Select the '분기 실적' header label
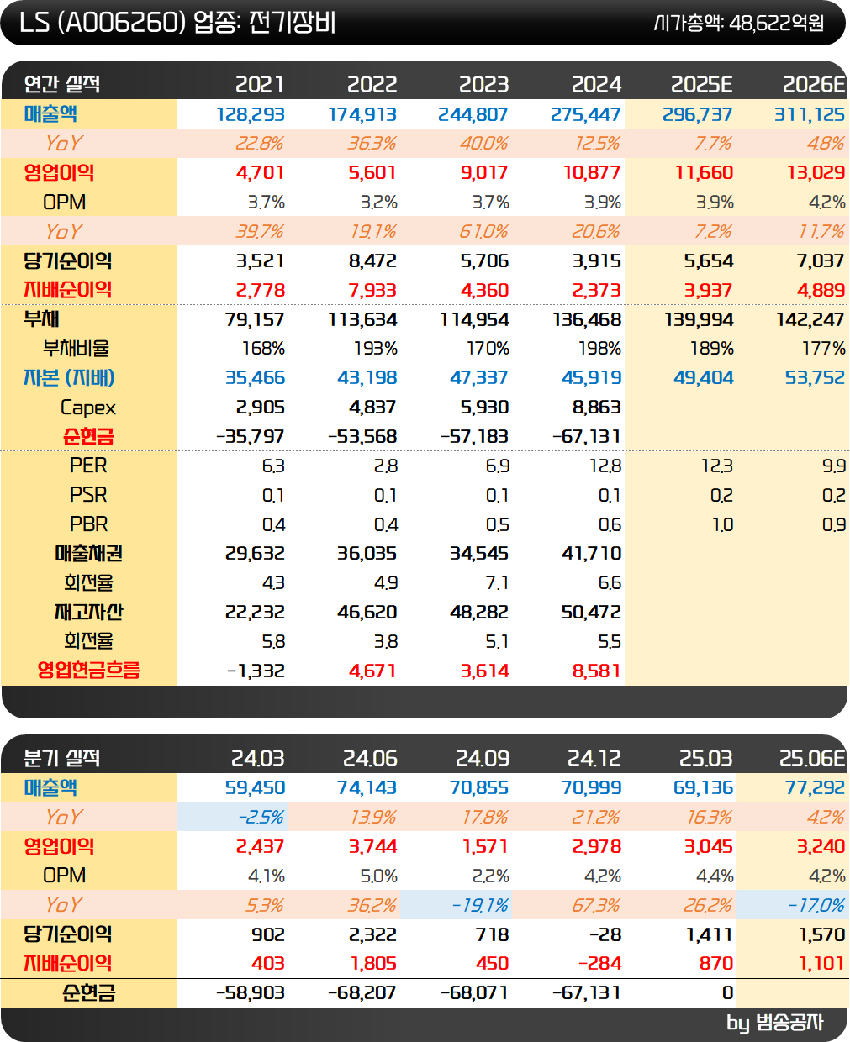The image size is (850, 1042). [62, 759]
